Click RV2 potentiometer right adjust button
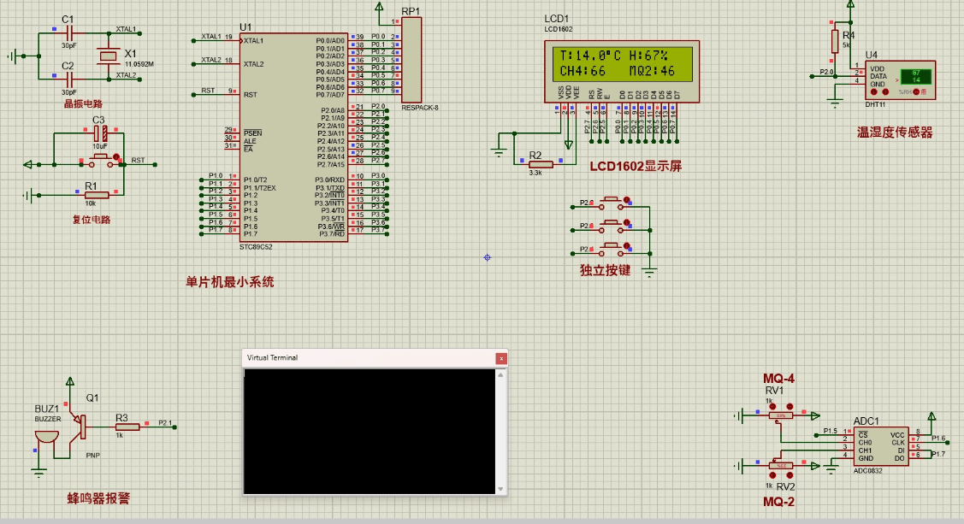The image size is (964, 524). click(790, 474)
